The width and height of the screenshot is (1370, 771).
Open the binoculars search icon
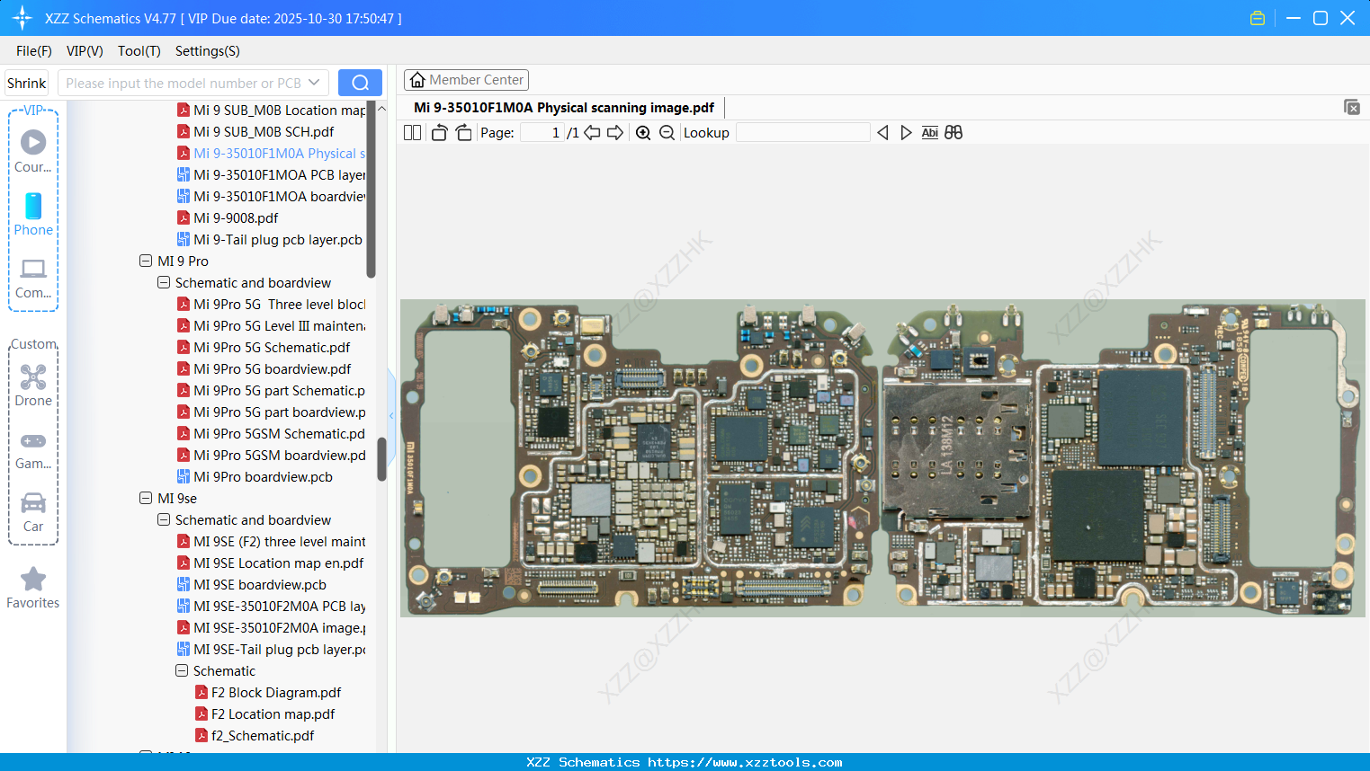pos(954,132)
